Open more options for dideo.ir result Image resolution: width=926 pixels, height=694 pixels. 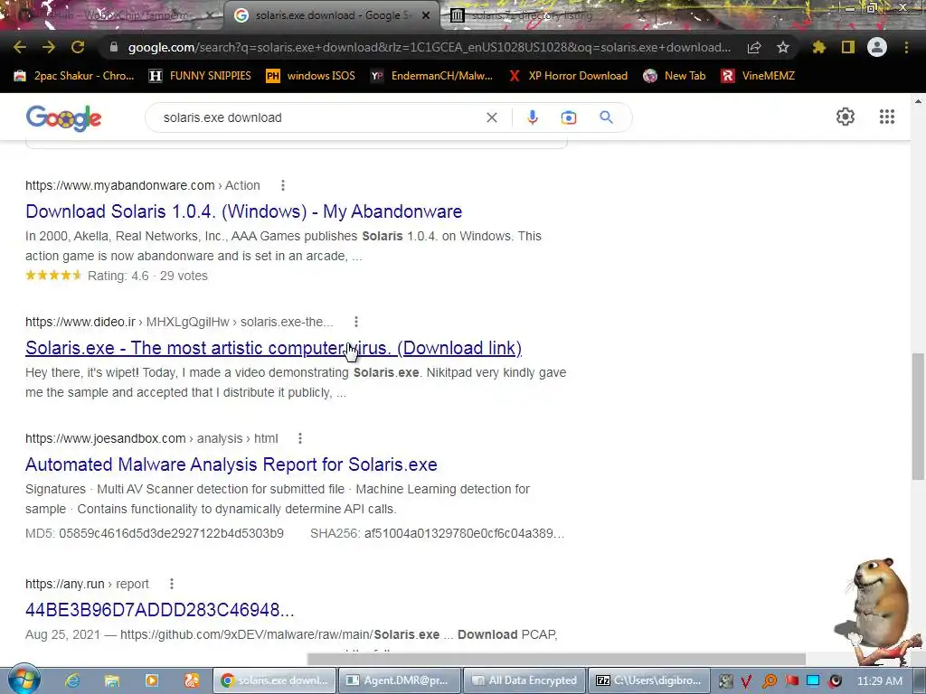356,322
